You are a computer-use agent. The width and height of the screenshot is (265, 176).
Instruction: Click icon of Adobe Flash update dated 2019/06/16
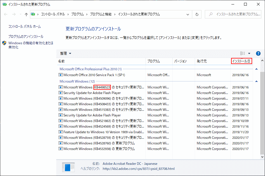61,93
